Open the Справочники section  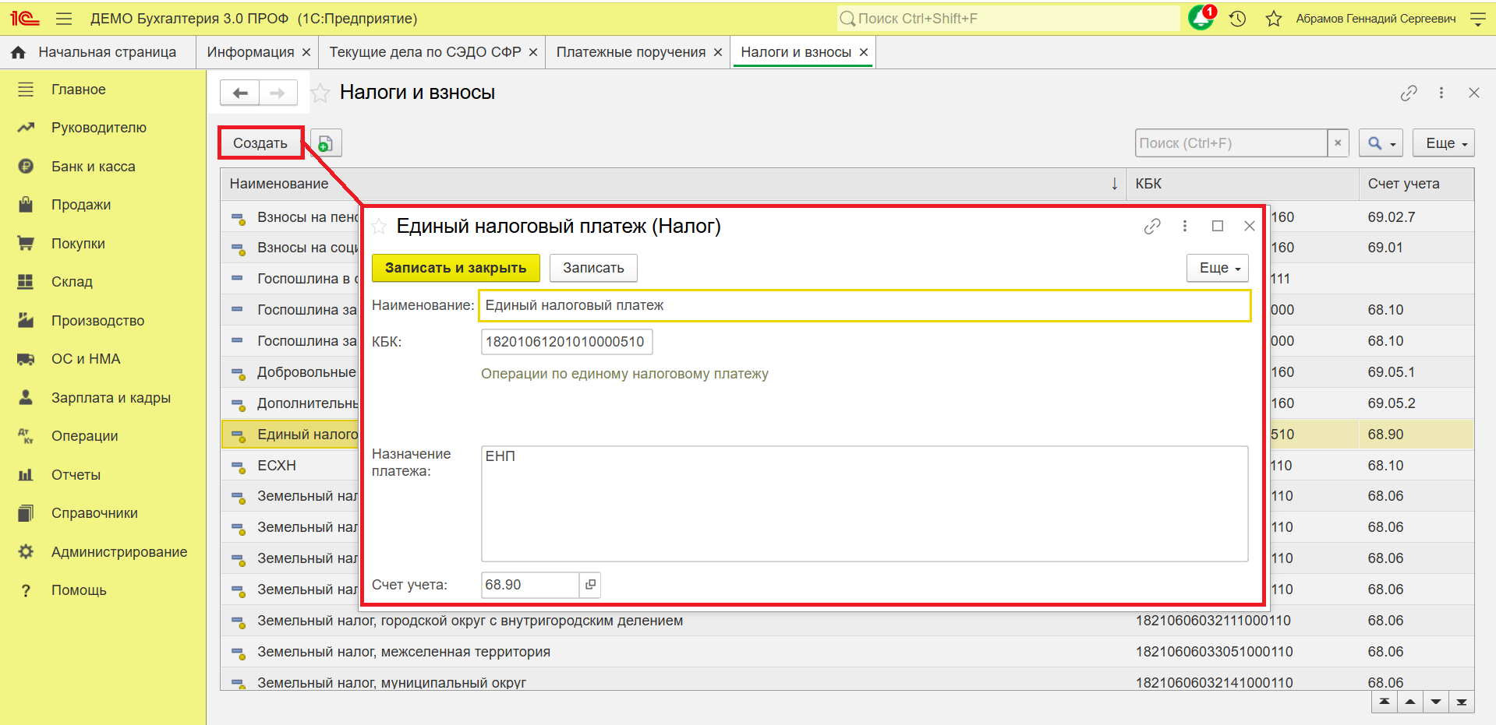(x=94, y=513)
